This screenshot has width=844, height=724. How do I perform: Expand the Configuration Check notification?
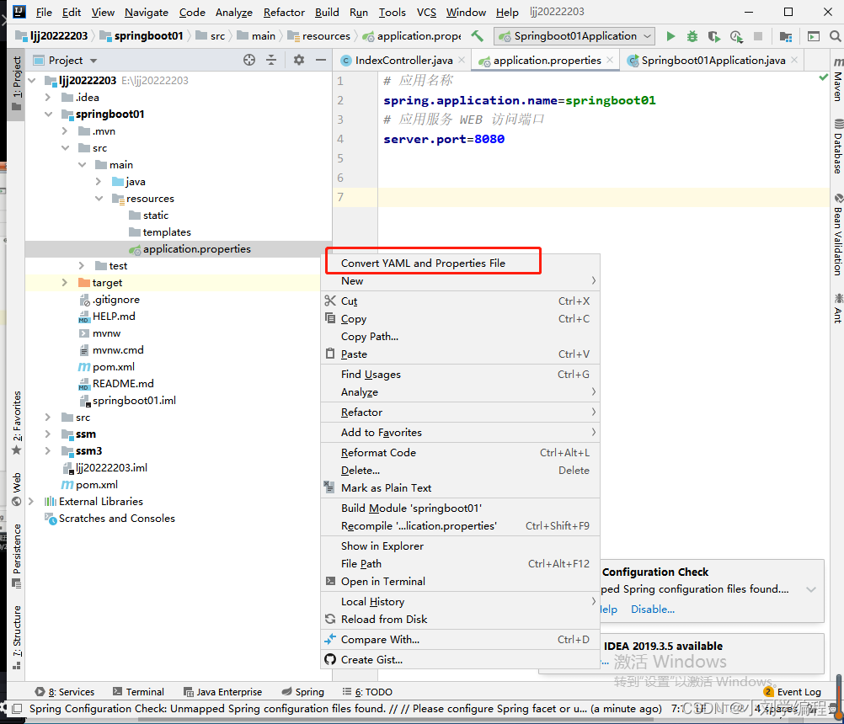pos(810,589)
